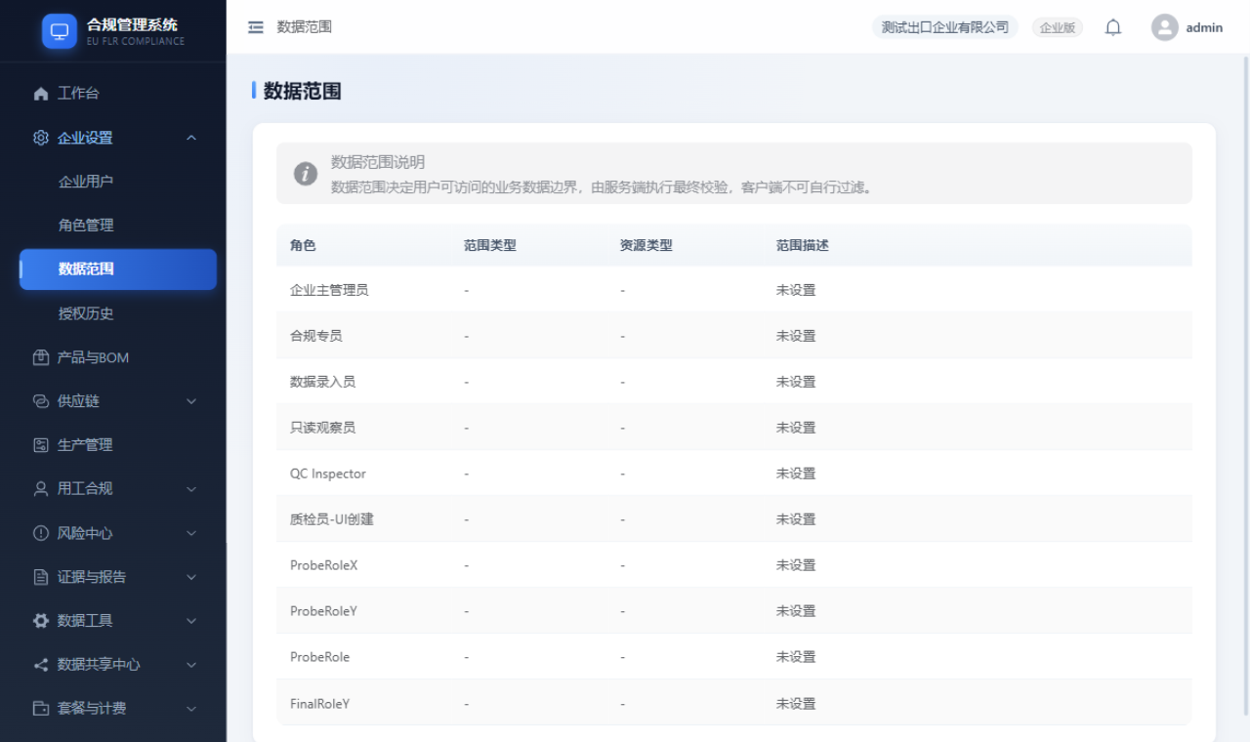The width and height of the screenshot is (1250, 742).
Task: Click the admin user avatar icon
Action: pos(1165,27)
